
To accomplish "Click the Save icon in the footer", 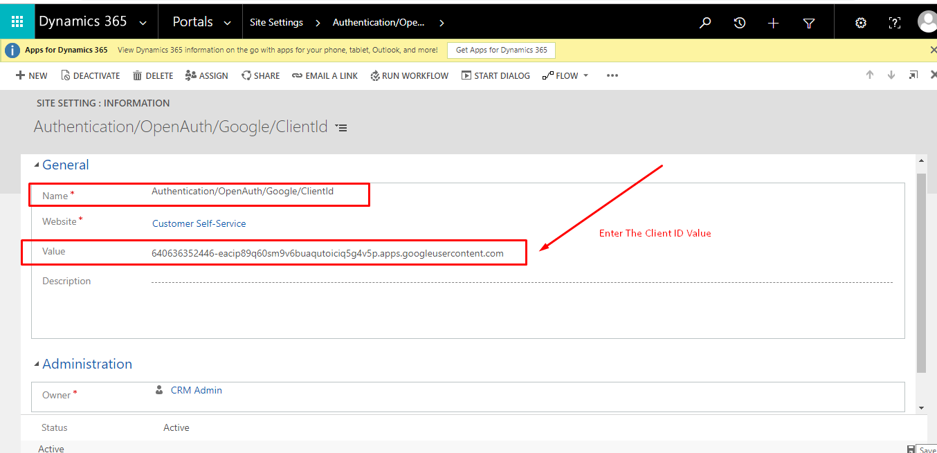I will click(x=912, y=450).
